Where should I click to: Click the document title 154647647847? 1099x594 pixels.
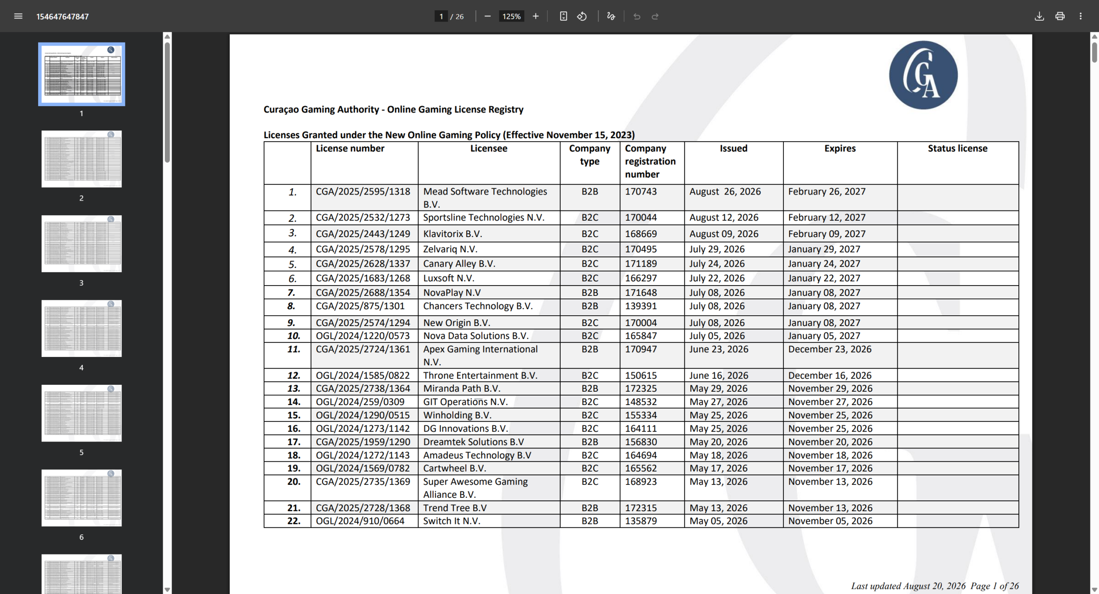coord(63,16)
